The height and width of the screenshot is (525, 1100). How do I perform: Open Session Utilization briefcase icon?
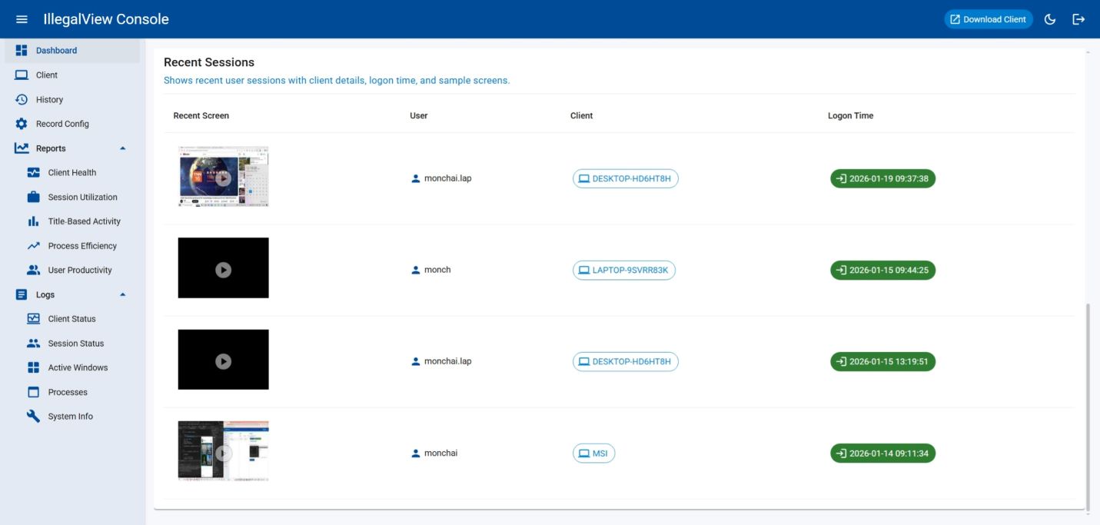coord(33,198)
